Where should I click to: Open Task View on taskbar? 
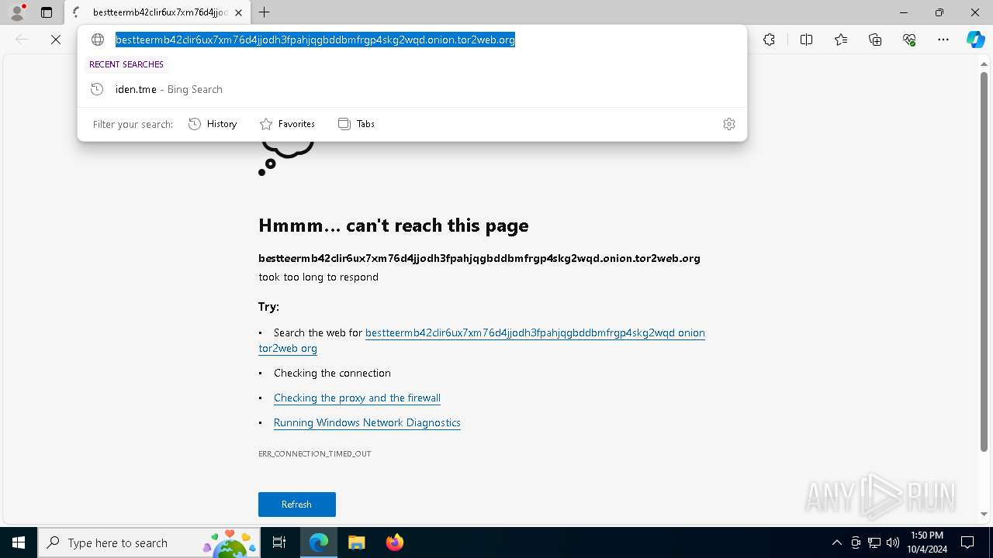pyautogui.click(x=279, y=542)
